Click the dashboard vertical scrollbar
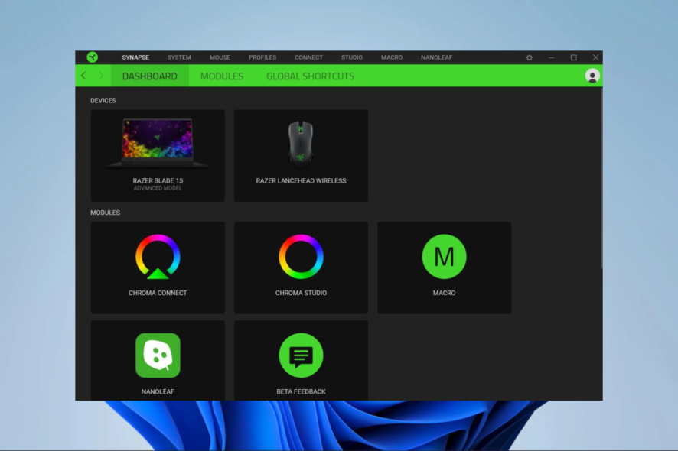This screenshot has width=678, height=451. [601, 178]
